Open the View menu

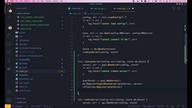[x=34, y=1]
